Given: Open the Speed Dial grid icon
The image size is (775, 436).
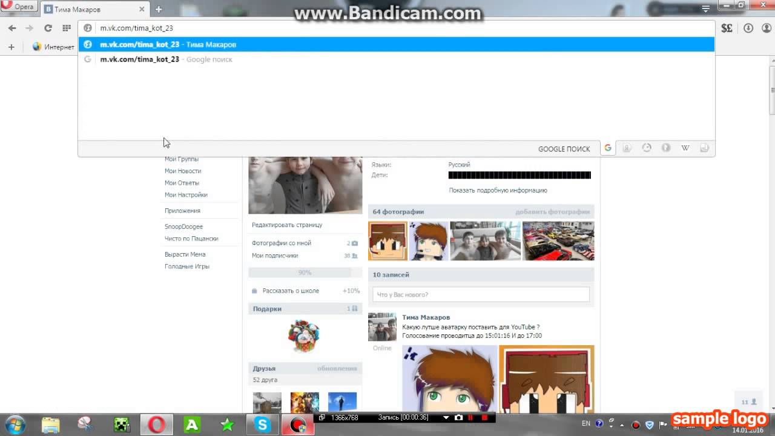Looking at the screenshot, I should point(66,28).
